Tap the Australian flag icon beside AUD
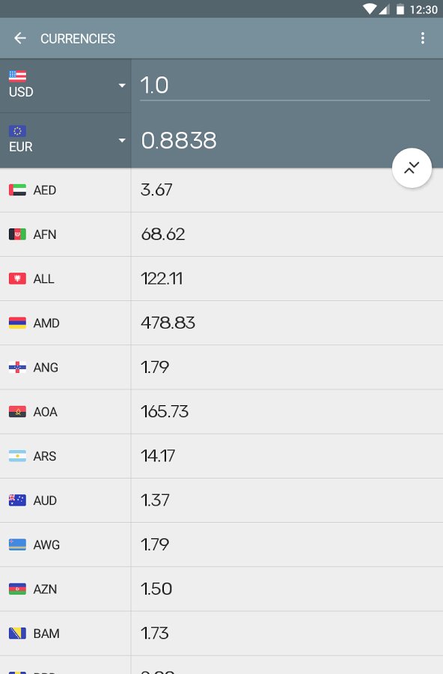443x674 pixels. pos(18,500)
